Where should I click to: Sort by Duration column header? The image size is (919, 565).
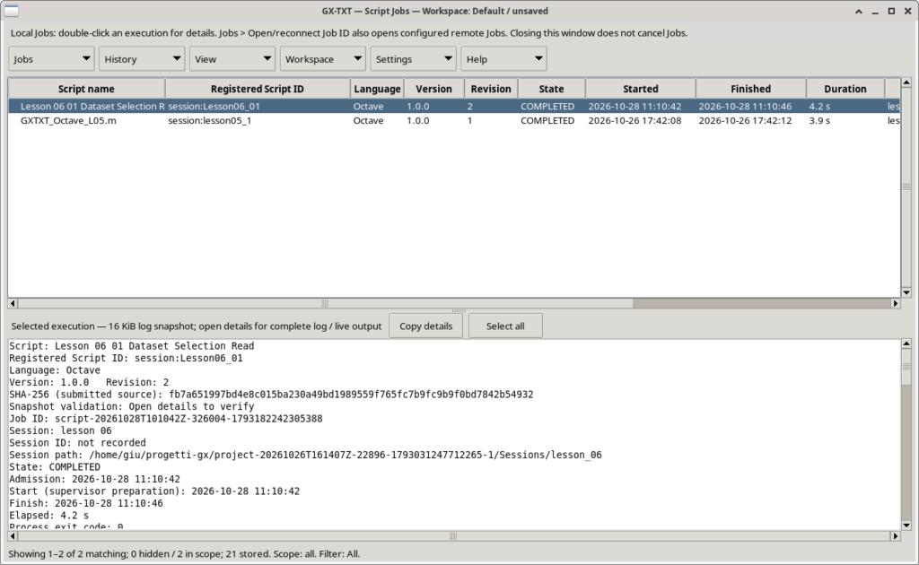[845, 89]
